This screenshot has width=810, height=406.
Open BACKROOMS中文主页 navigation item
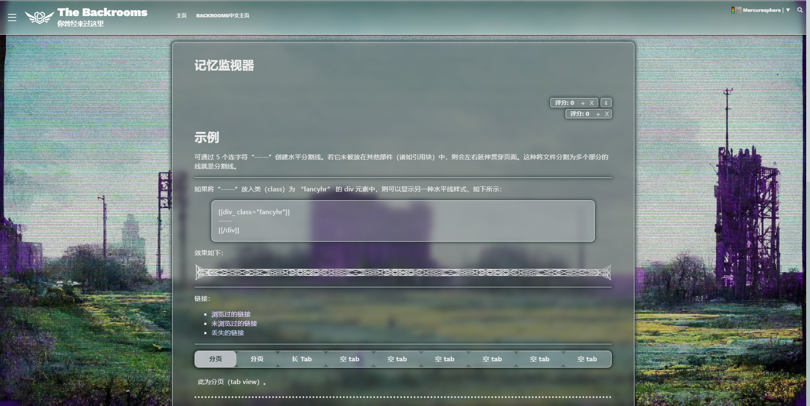point(222,16)
